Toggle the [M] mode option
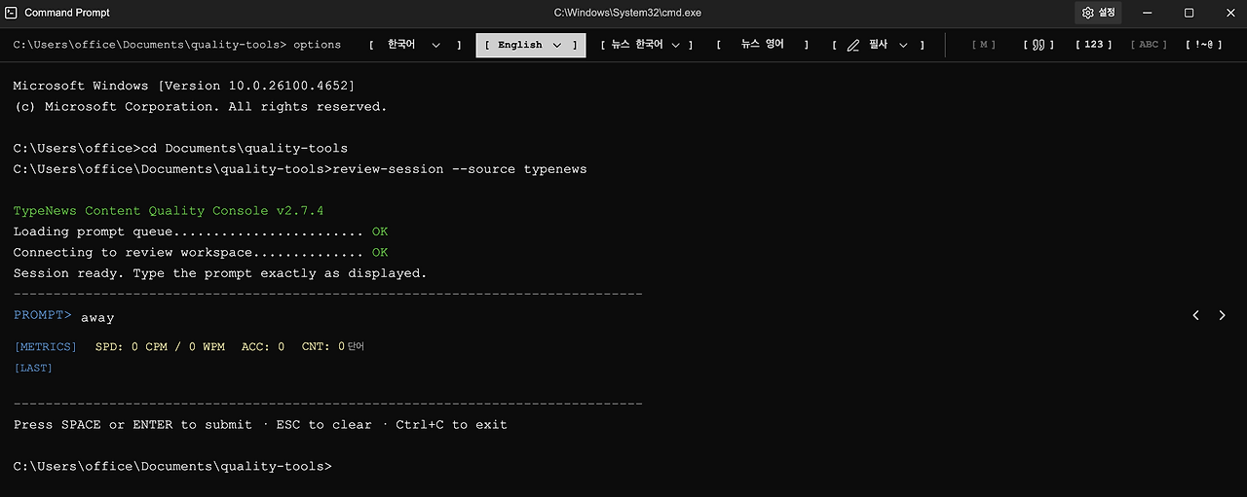Screen dimensions: 1247x497 coord(984,45)
